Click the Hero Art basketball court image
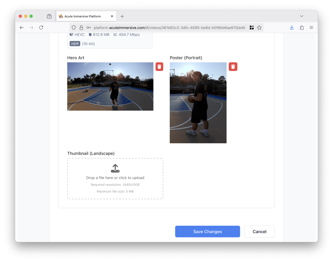Screen dimensions: 333x262 tap(110, 87)
